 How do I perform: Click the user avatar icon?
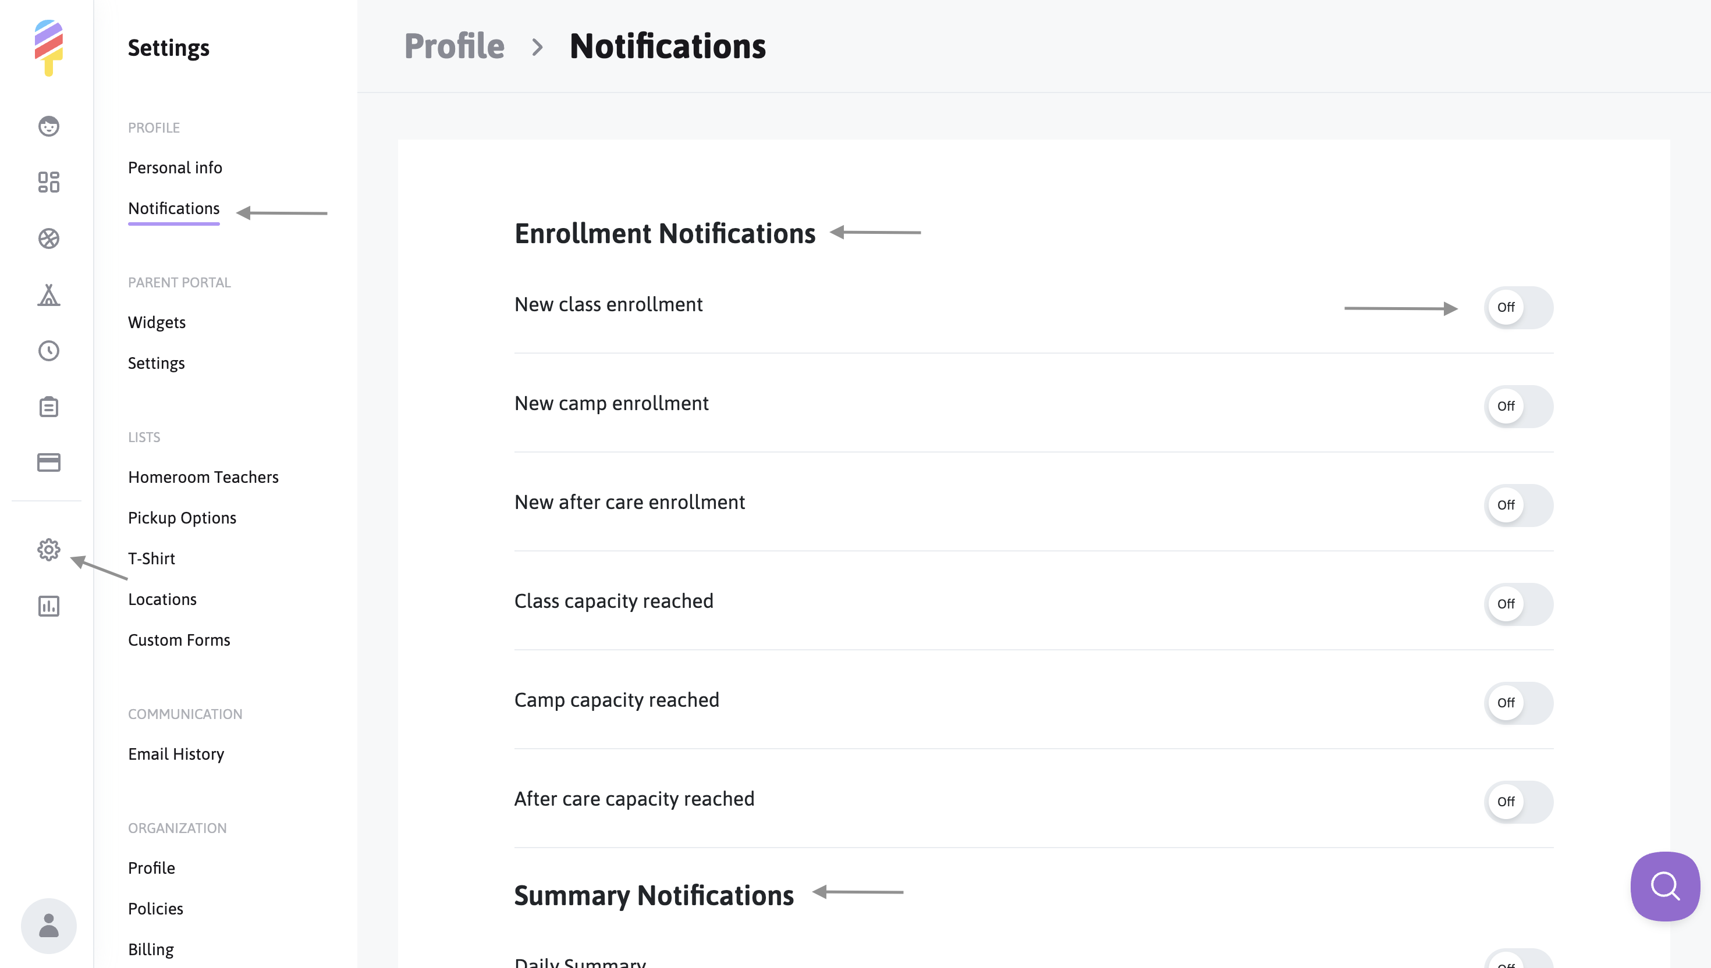pyautogui.click(x=48, y=926)
